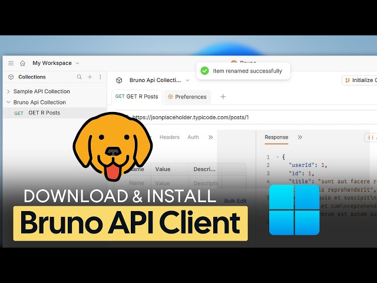Click the "id": 1 line in response
This screenshot has height=283, width=377.
[301, 173]
